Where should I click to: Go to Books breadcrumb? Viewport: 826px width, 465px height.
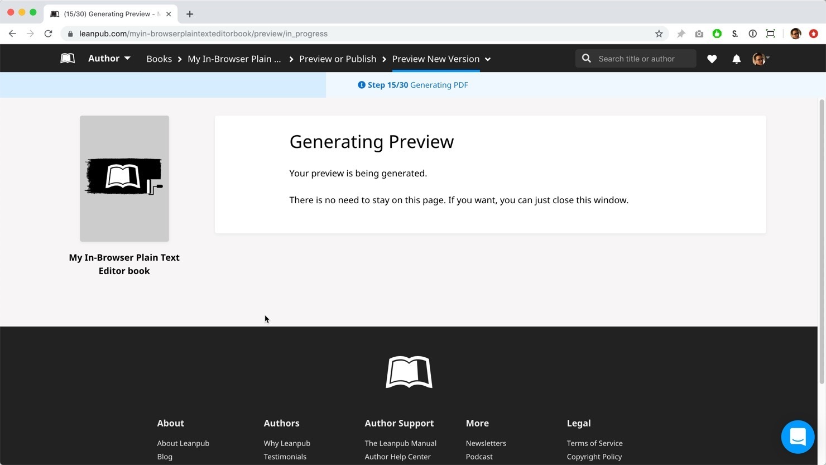coord(159,59)
